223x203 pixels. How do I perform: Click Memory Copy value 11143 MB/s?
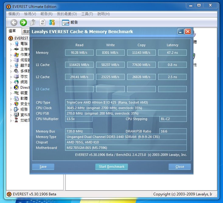[141, 53]
